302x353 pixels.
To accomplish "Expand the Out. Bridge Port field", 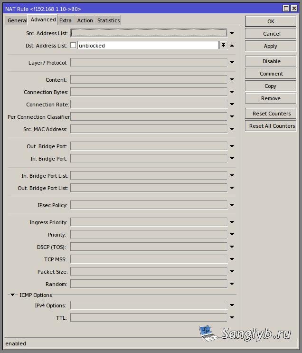I will point(232,146).
